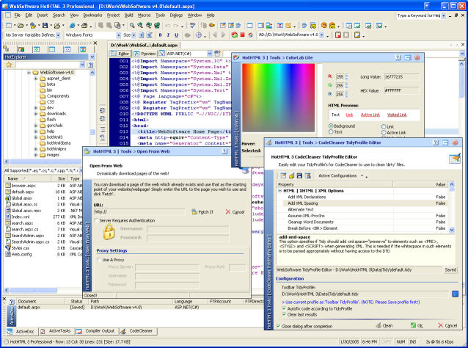This screenshot has height=348, width=468.
Task: Click the Visited Link preview in ColorLab
Action: tap(397, 115)
